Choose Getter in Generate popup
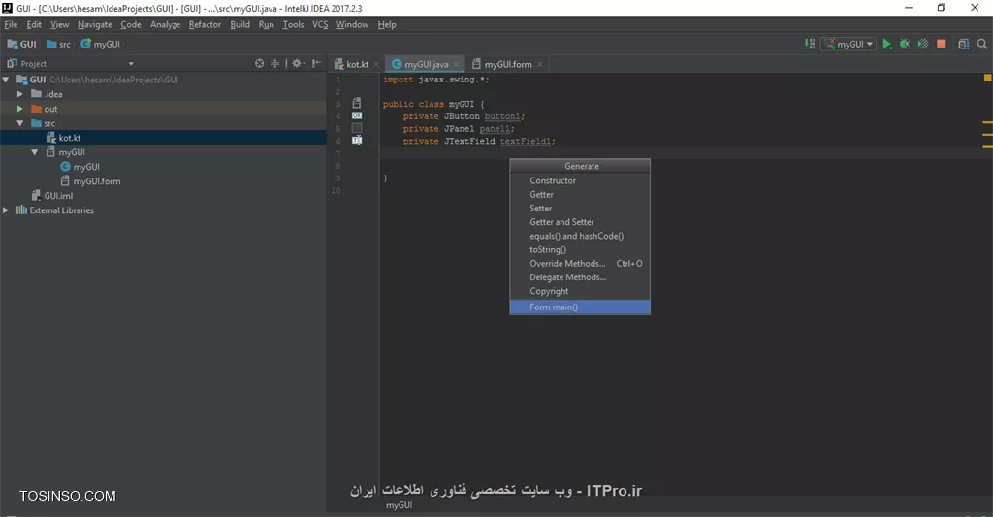Image resolution: width=993 pixels, height=517 pixels. tap(580, 195)
